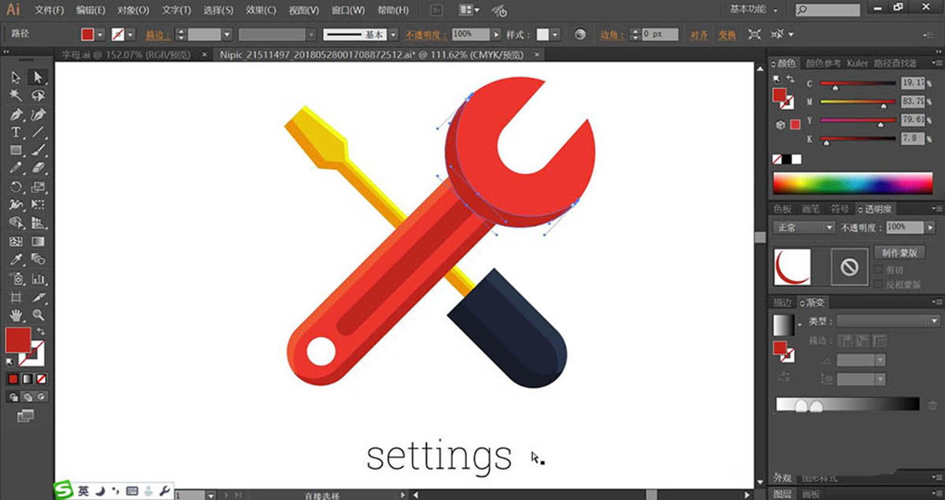Open the 样式 graphic style dropdown
This screenshot has width=945, height=500.
[x=555, y=35]
